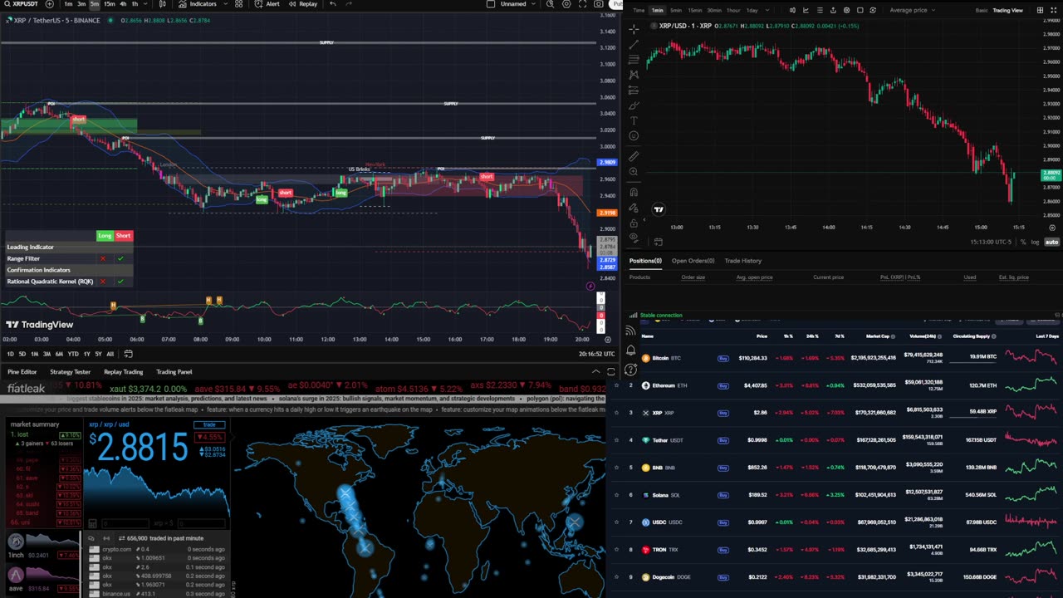Open the forecast and measurement tools

click(x=634, y=90)
